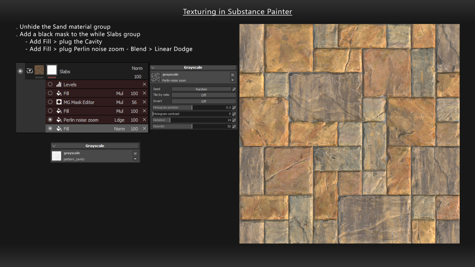Delete the Fill effect below MG Mask Editor
Image resolution: width=475 pixels, height=267 pixels.
tap(144, 111)
